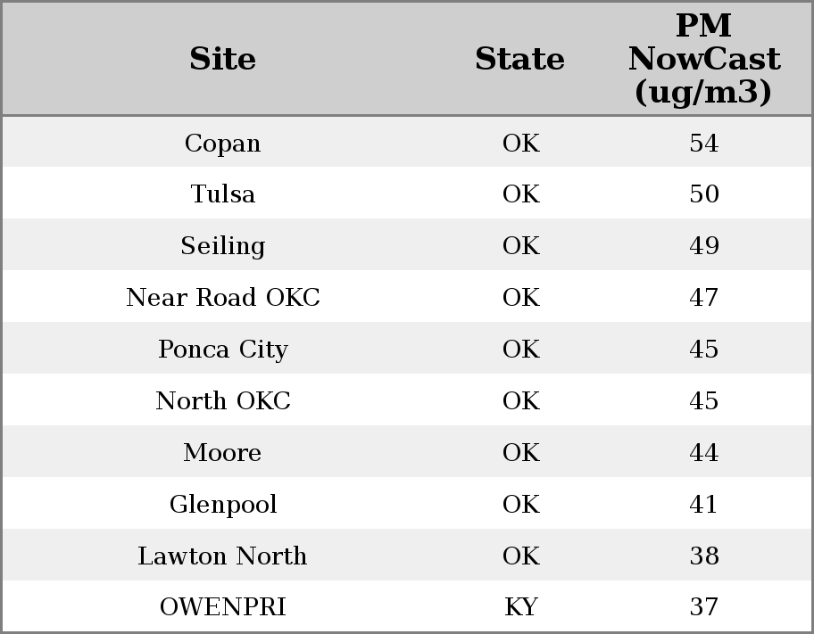Click the OK state cell for Moore
Image resolution: width=814 pixels, height=634 pixels.
click(520, 453)
